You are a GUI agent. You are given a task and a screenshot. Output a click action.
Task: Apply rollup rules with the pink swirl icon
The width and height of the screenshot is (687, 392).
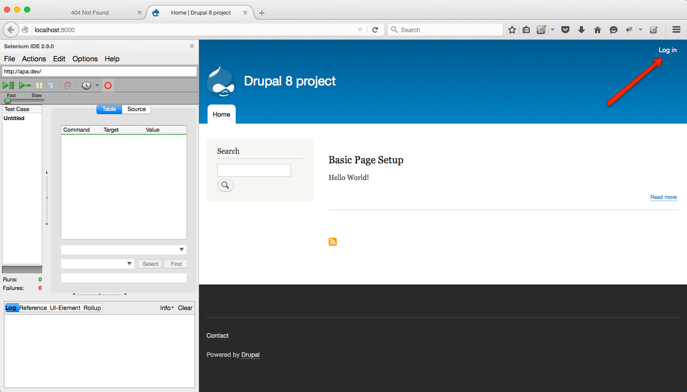68,85
